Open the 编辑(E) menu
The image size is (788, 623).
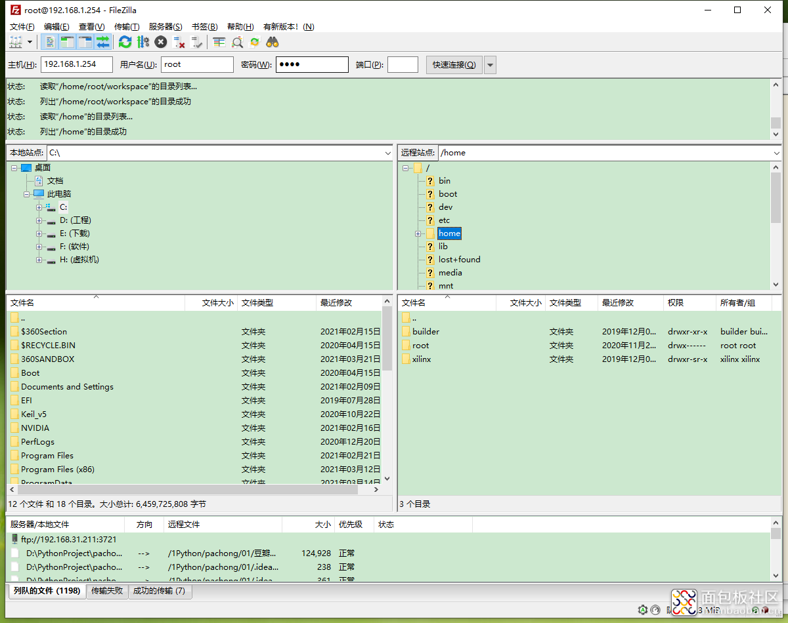56,27
